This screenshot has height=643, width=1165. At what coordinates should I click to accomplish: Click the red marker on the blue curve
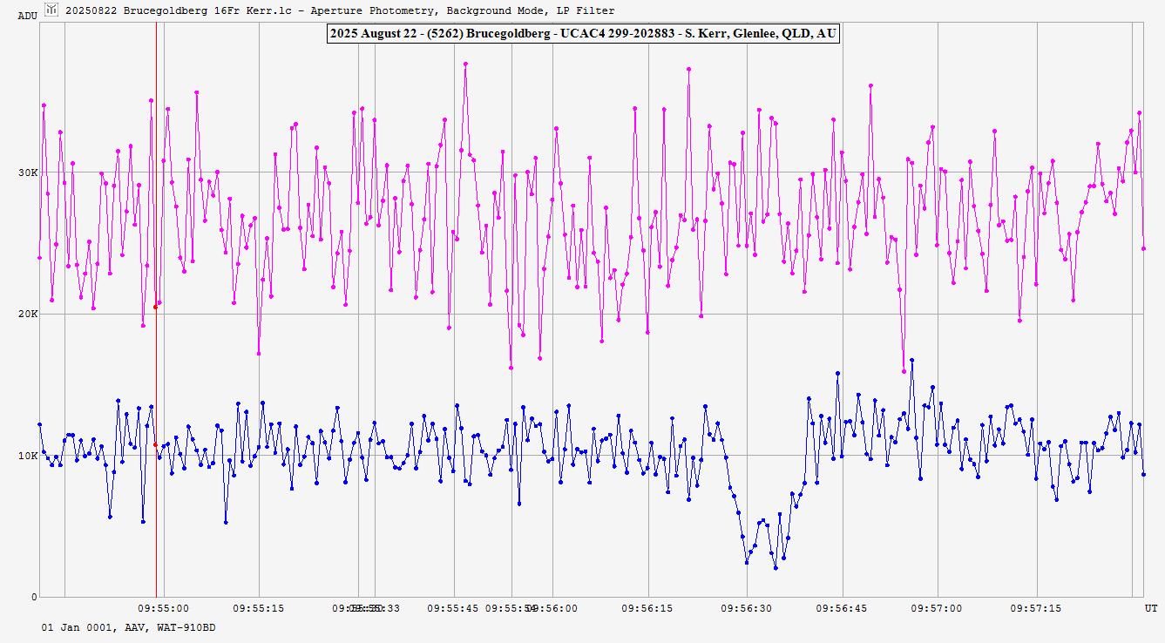click(156, 444)
